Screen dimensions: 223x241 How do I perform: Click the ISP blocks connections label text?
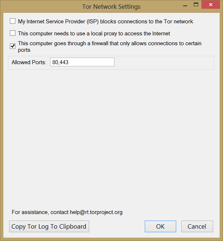(x=105, y=22)
